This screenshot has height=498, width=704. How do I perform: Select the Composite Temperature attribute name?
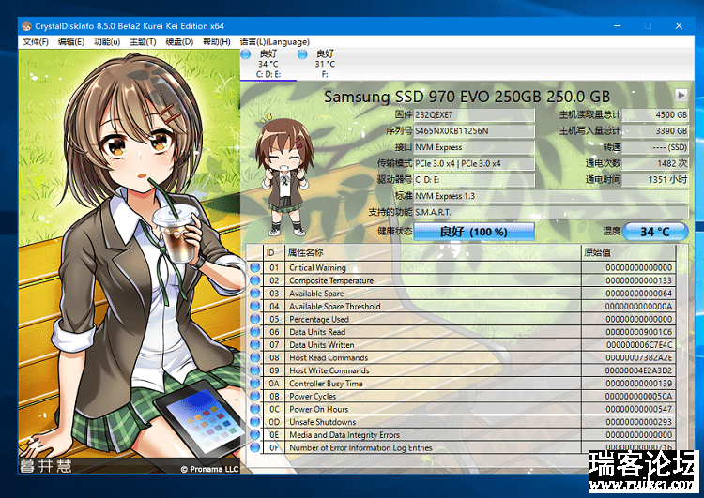tap(331, 280)
